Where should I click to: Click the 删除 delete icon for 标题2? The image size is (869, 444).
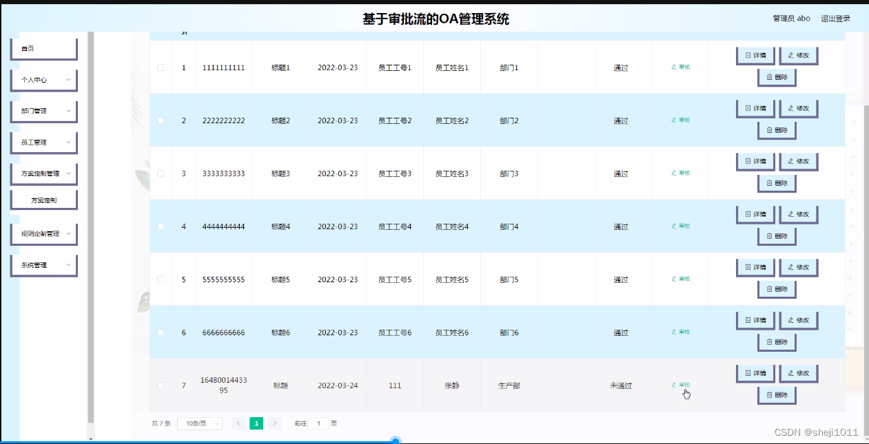click(x=777, y=129)
